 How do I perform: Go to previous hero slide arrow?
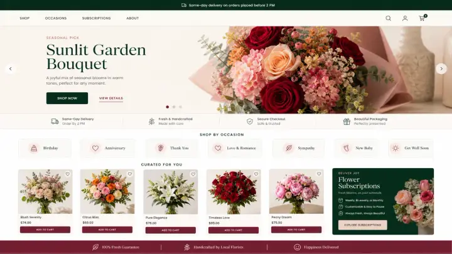(11, 69)
